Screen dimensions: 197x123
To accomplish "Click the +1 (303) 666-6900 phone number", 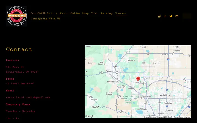I will tap(20, 83).
